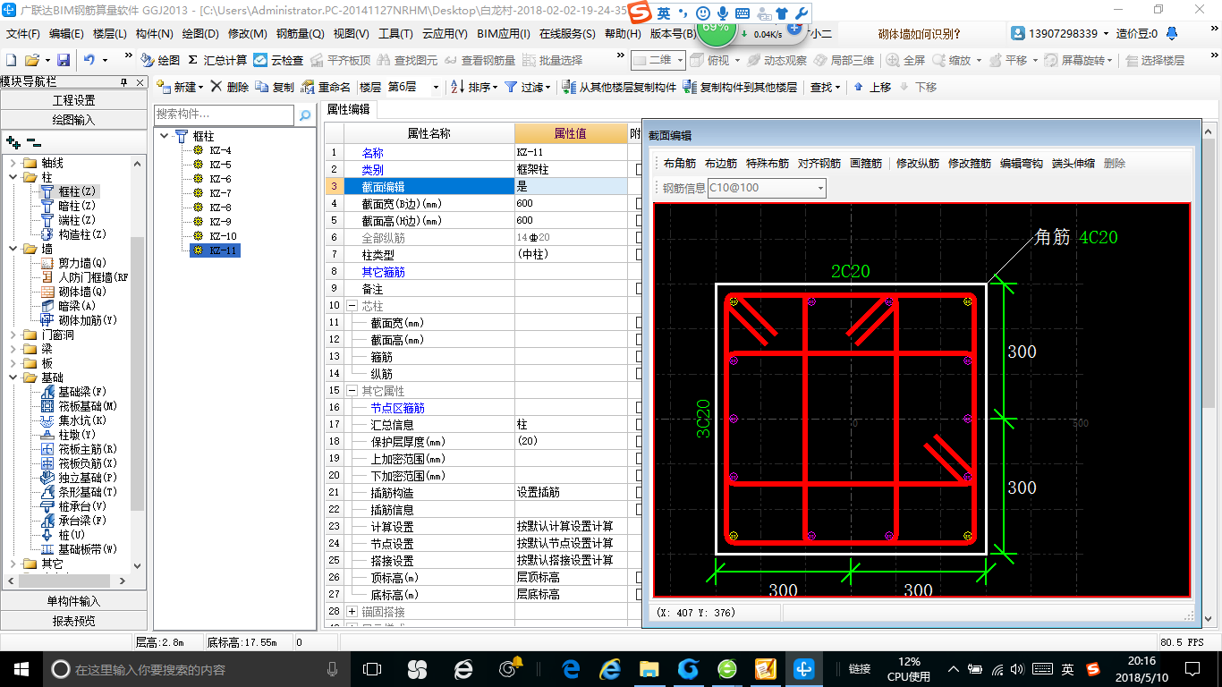Open the folder icon in toolbar

[31, 60]
